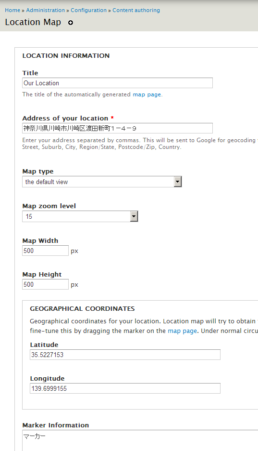Click the Latitude text field
Image resolution: width=258 pixels, height=451 pixels.
pyautogui.click(x=125, y=355)
